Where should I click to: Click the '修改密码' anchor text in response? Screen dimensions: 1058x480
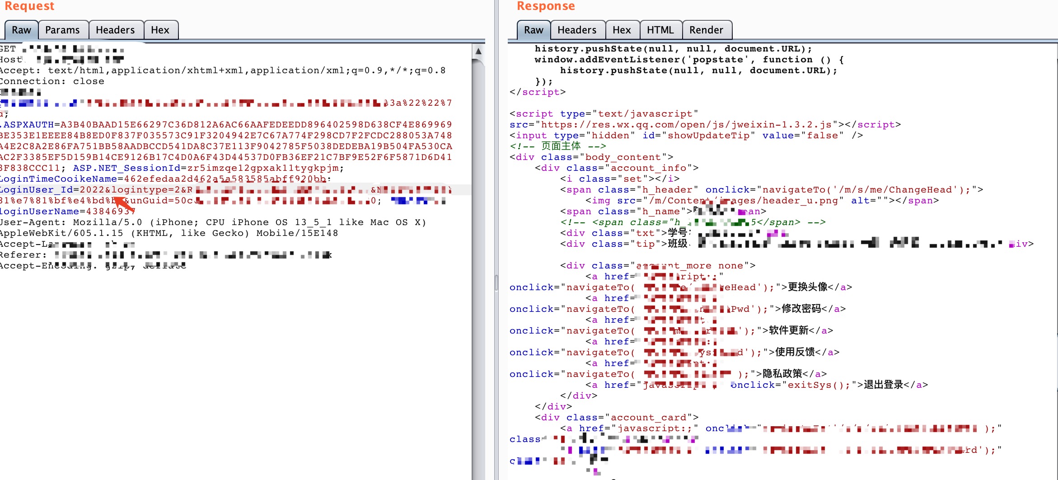pyautogui.click(x=801, y=309)
